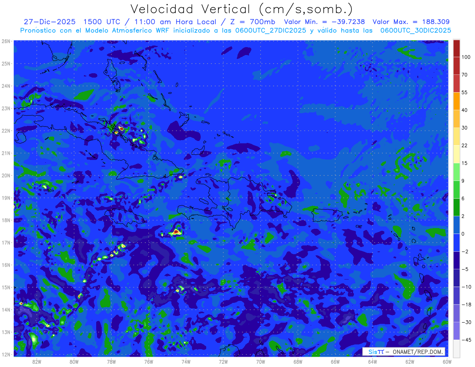Click the latitude label '22N'
Image resolution: width=475 pixels, height=367 pixels.
6,131
